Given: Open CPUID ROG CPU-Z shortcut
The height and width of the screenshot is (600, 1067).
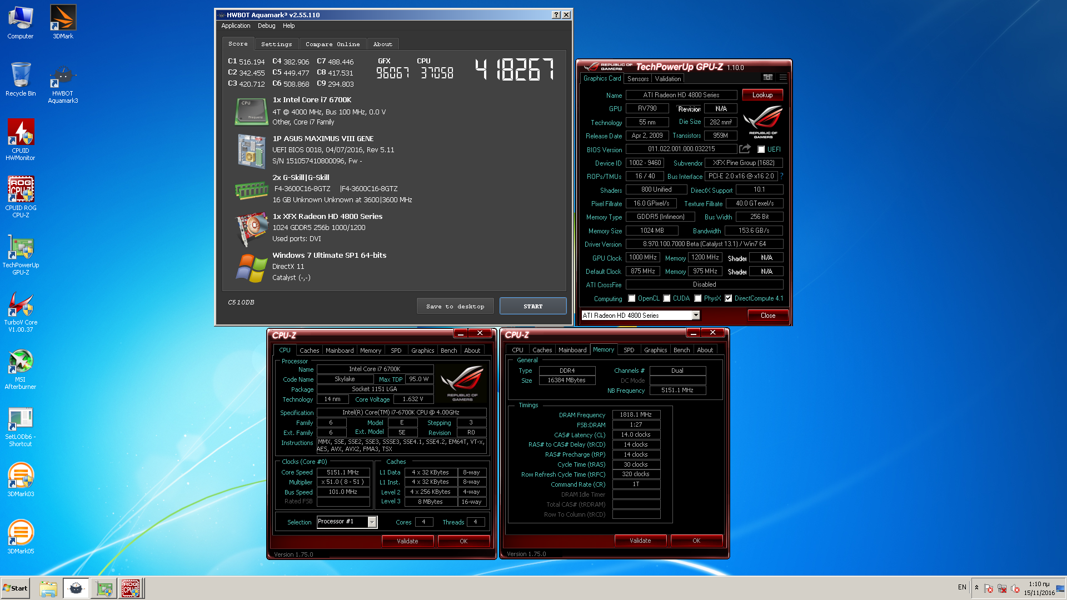Looking at the screenshot, I should (x=21, y=197).
